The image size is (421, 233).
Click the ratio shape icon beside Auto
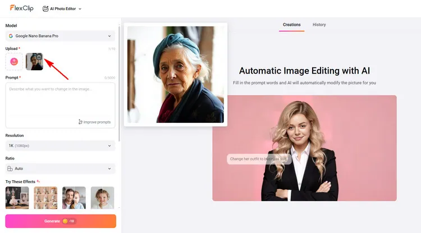10,168
